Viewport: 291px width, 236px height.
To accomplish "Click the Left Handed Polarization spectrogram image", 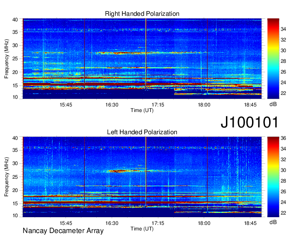I will tap(142, 177).
